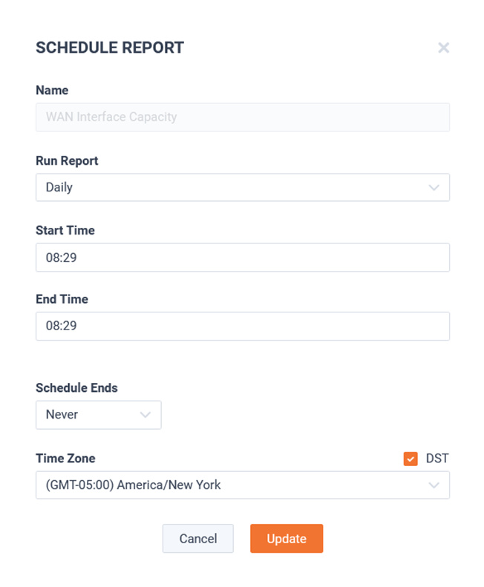The image size is (484, 587).
Task: Click the DST label text
Action: pos(437,458)
